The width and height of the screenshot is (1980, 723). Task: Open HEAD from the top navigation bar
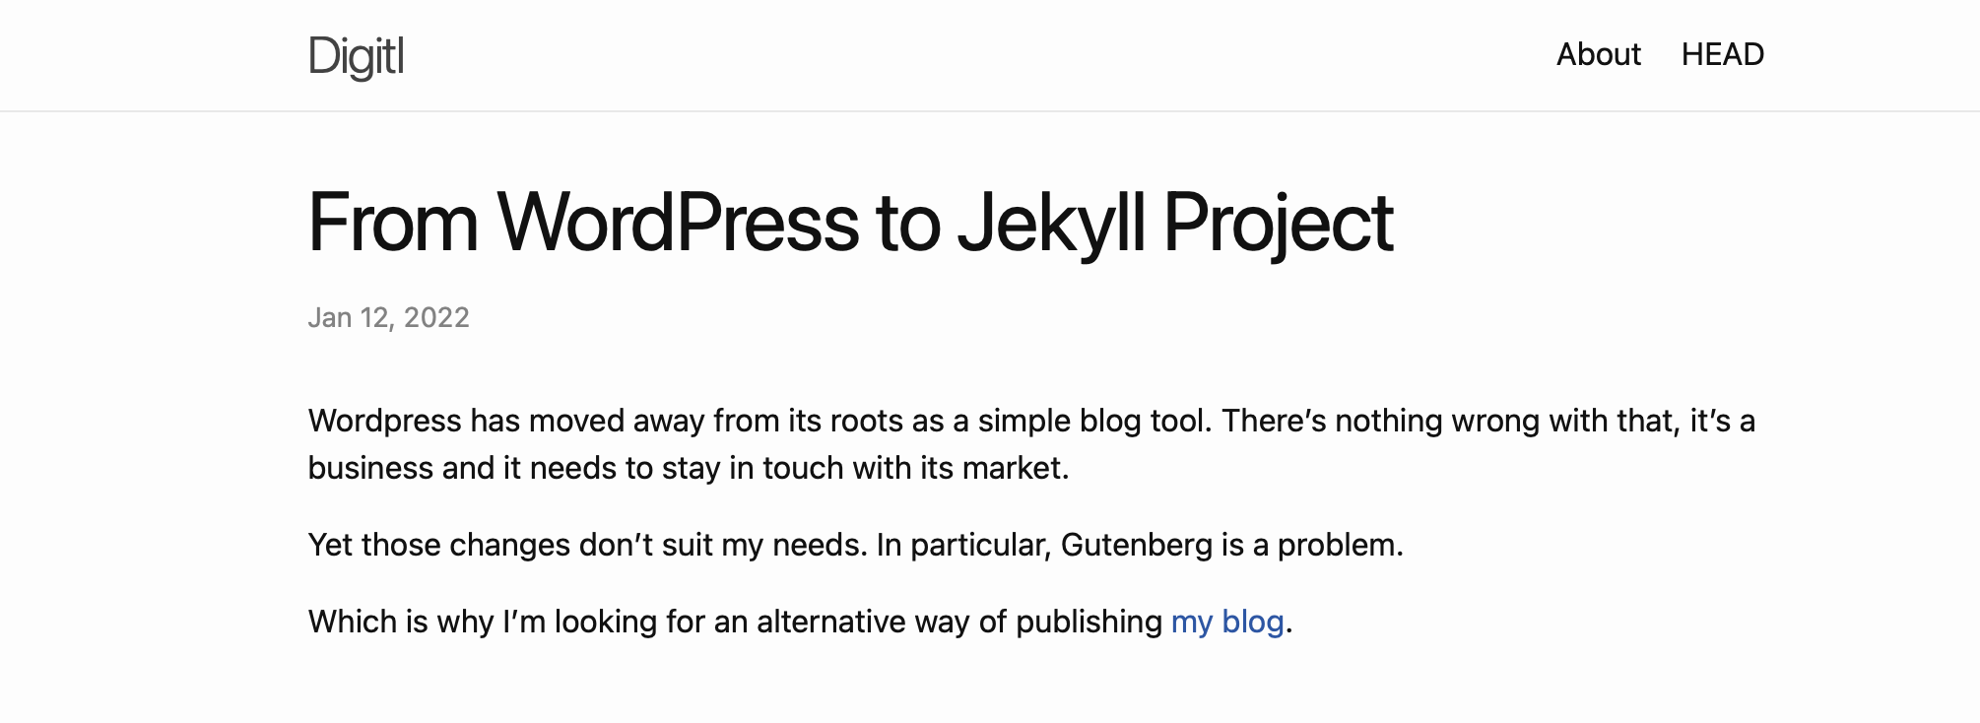point(1722,55)
